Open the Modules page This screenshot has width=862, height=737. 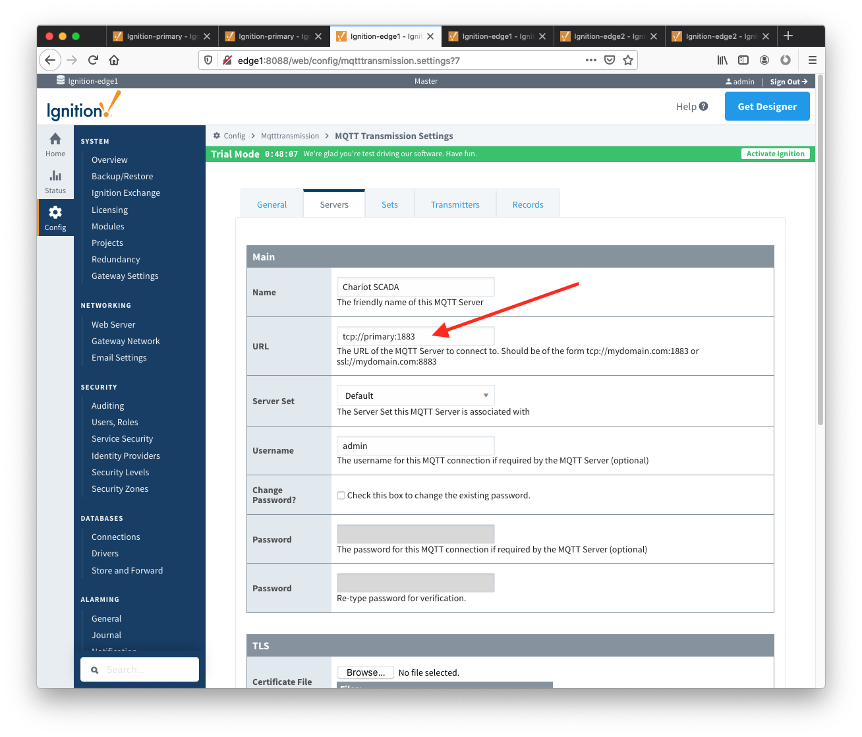108,226
